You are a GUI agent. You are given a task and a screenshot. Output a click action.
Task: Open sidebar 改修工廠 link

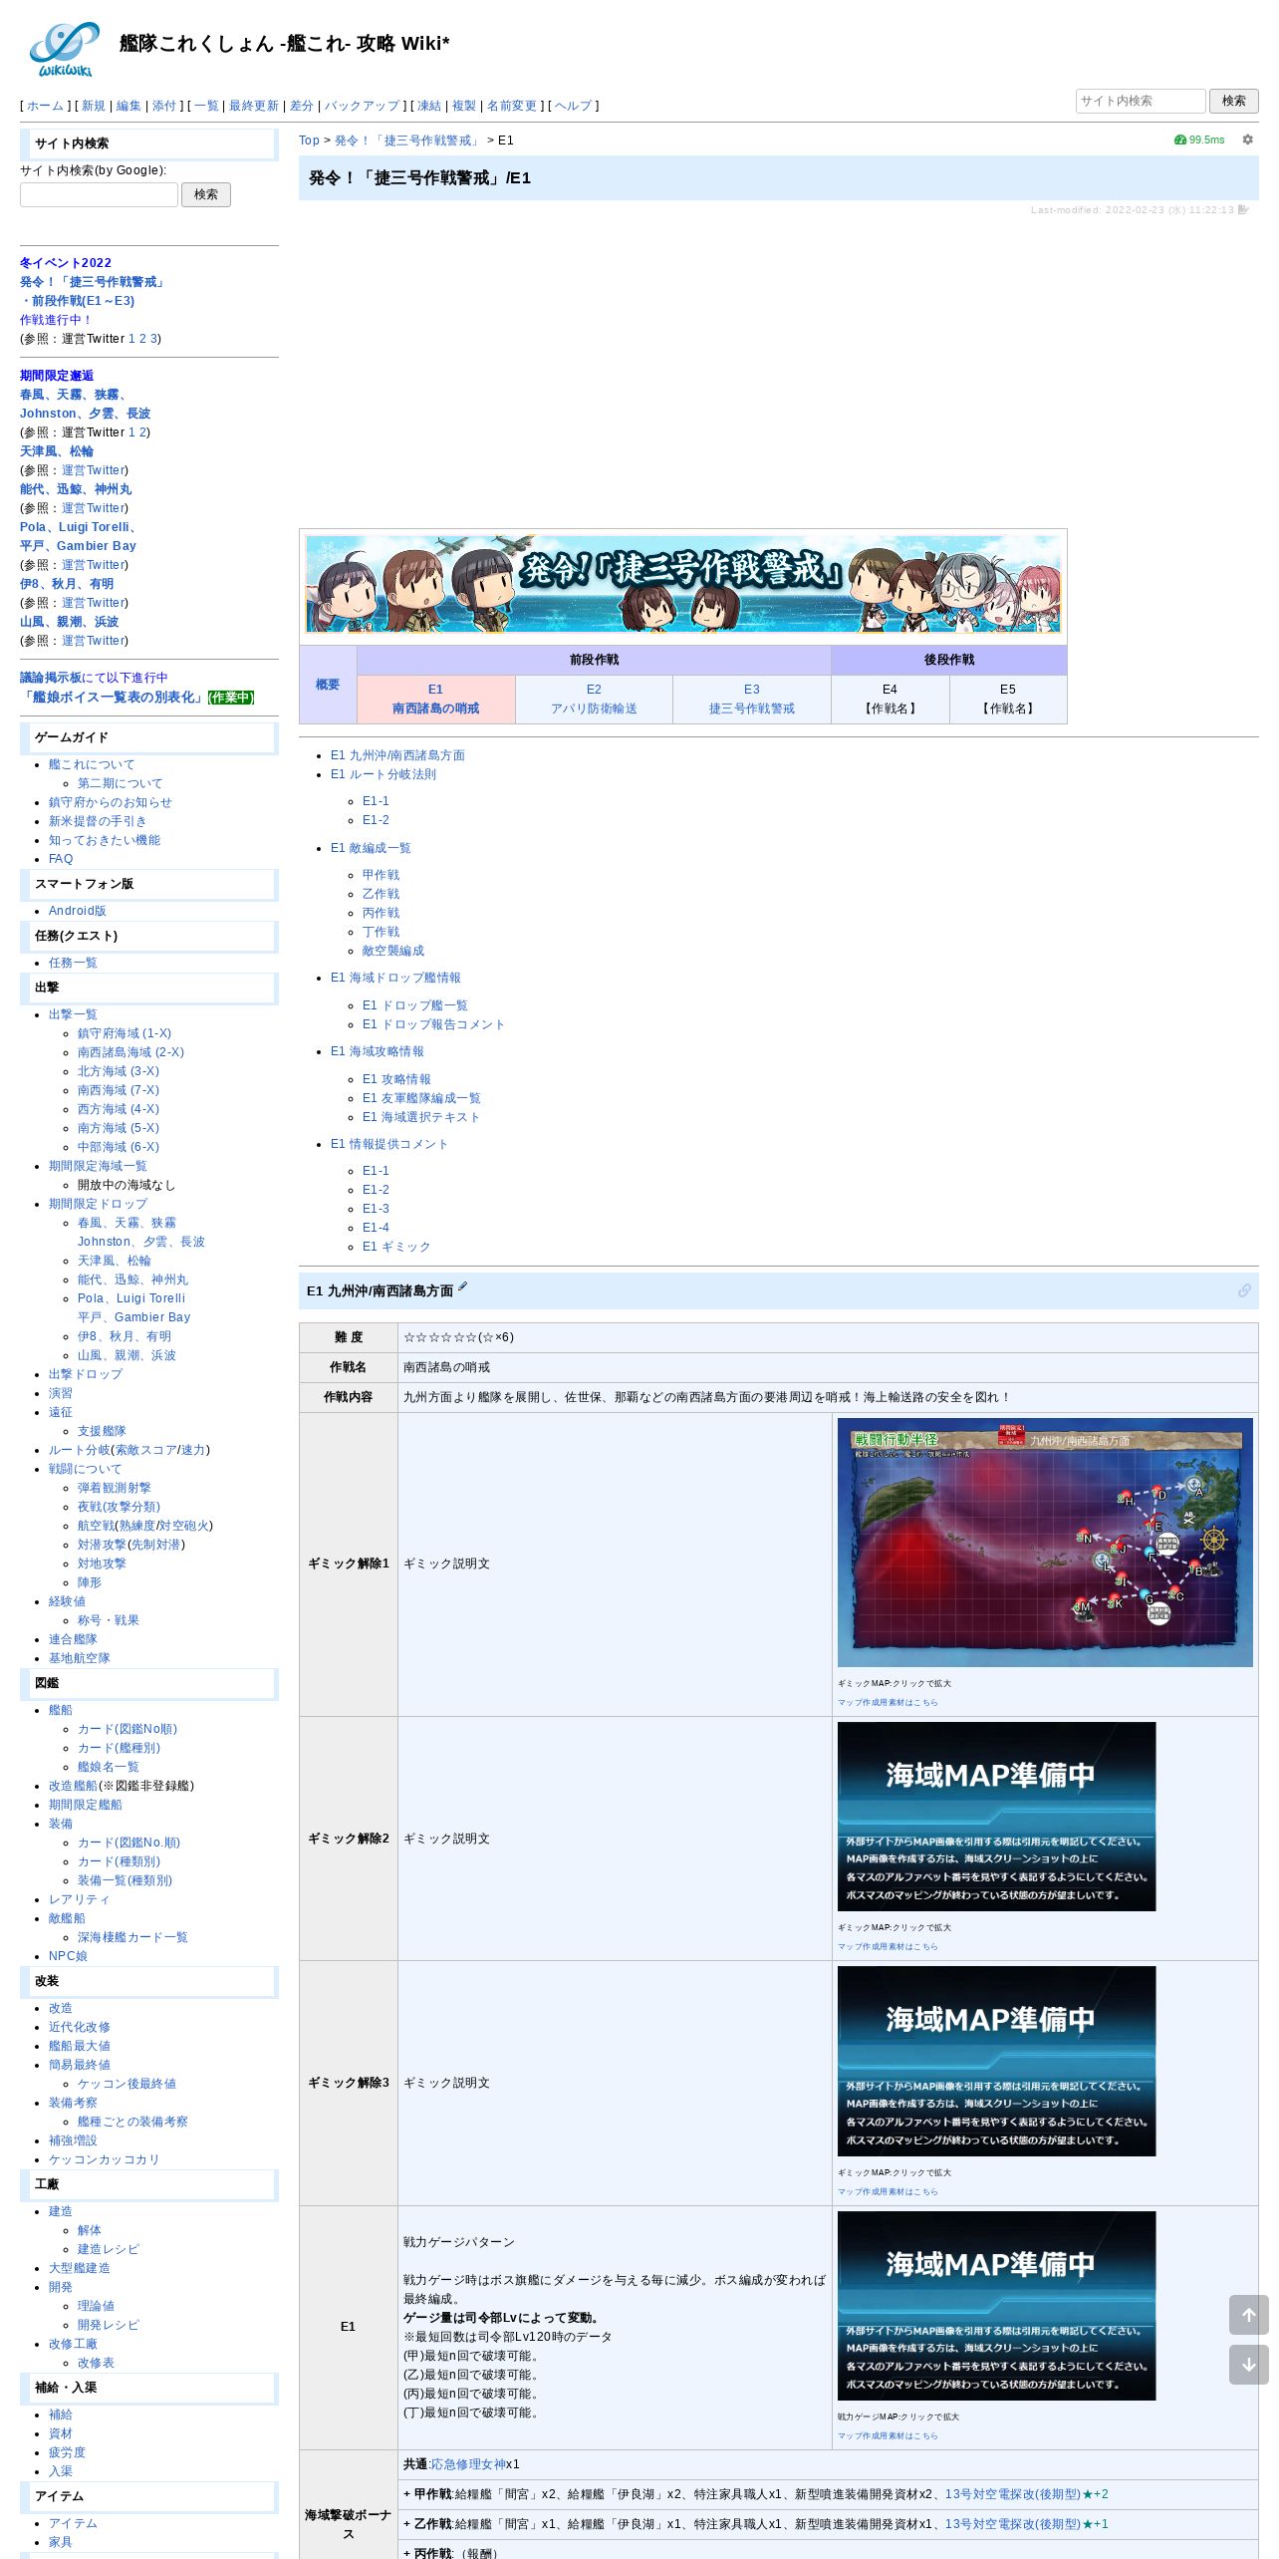pyautogui.click(x=73, y=2344)
